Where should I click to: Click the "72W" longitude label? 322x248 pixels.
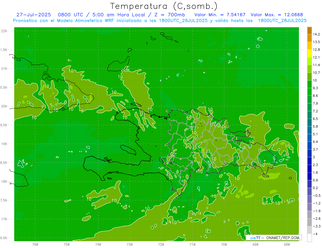[161, 245]
